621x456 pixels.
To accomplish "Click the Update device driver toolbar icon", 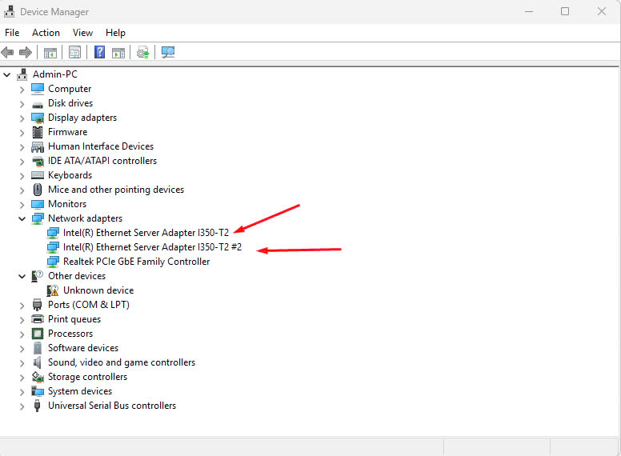I will tap(143, 52).
